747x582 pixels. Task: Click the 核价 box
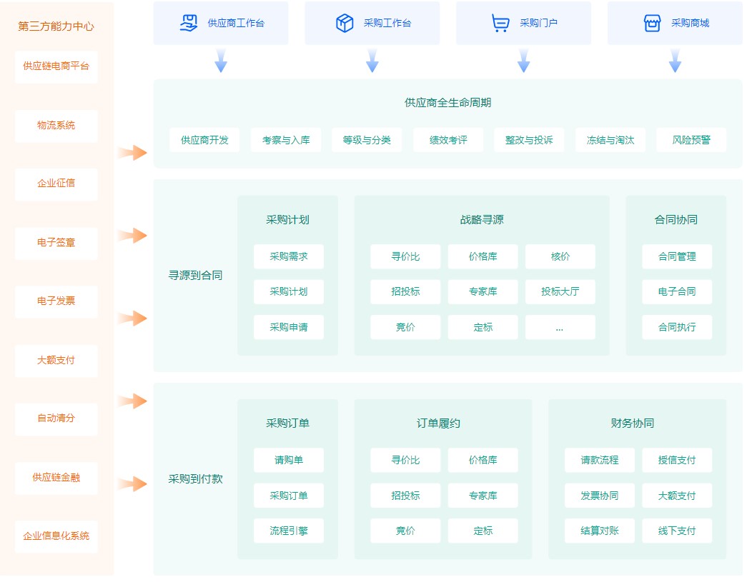click(560, 256)
